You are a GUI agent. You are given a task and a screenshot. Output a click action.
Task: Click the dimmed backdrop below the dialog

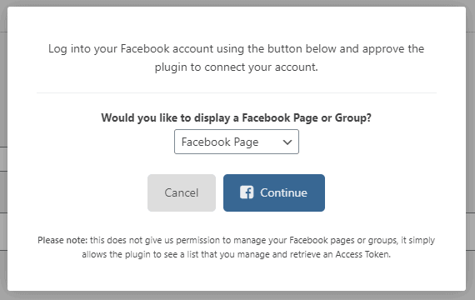(x=237, y=296)
